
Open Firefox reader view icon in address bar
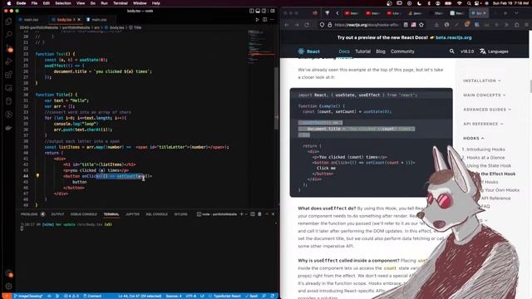(406, 25)
